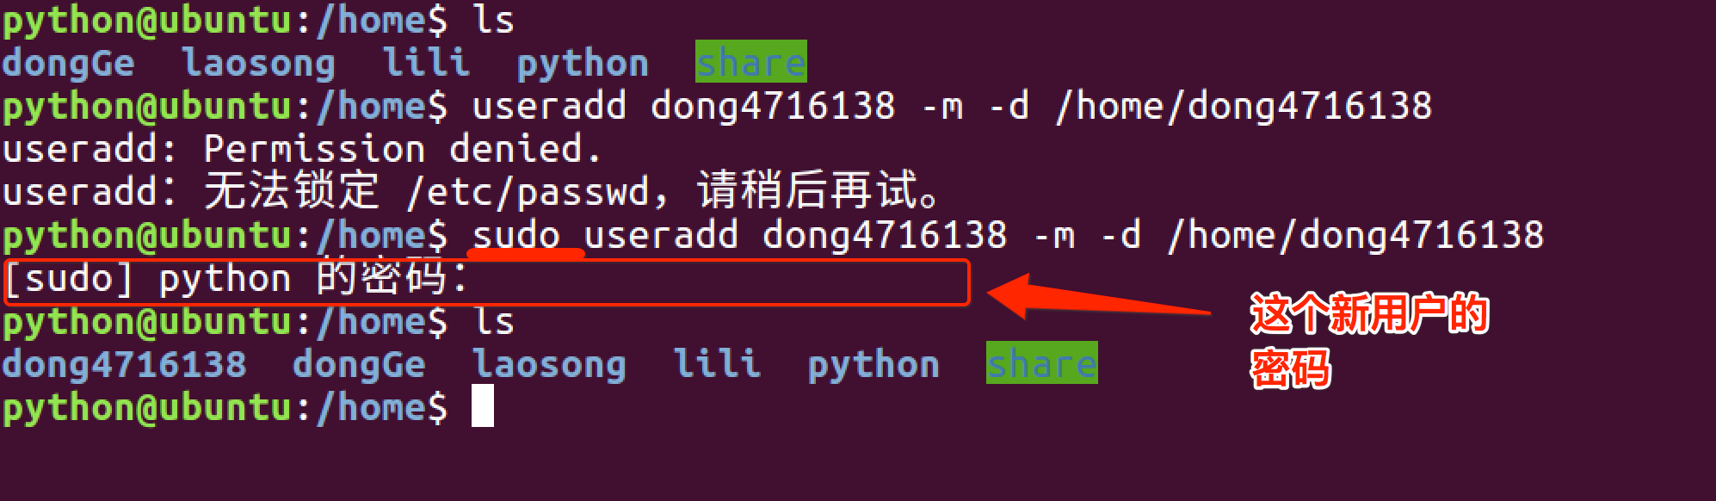Click the terminal cursor block at prompt
Screen dimensions: 1716x501
point(483,405)
